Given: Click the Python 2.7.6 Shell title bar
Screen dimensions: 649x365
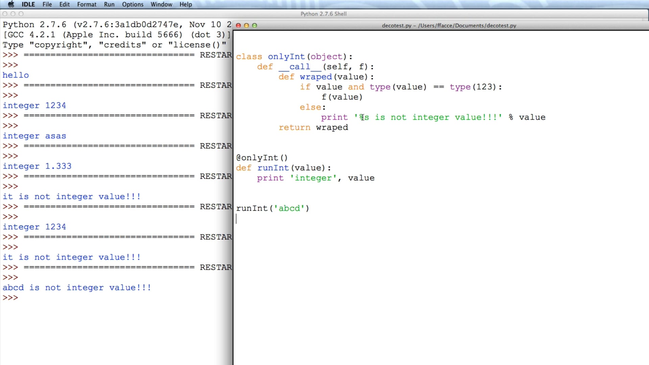Looking at the screenshot, I should tap(323, 14).
